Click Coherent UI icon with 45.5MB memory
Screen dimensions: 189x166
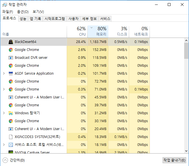(11, 97)
